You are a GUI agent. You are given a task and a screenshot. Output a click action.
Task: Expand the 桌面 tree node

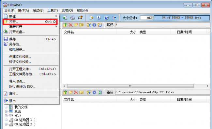(6, 111)
